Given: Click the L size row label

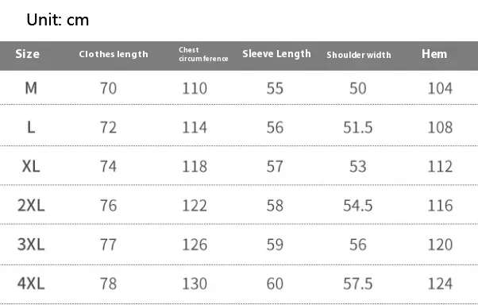Looking at the screenshot, I should click(x=31, y=127).
